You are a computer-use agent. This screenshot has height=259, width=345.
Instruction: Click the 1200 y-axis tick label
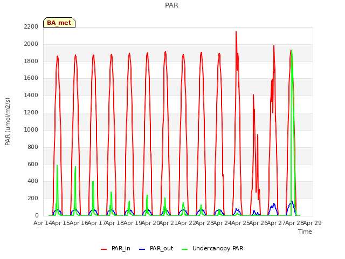(x=31, y=113)
